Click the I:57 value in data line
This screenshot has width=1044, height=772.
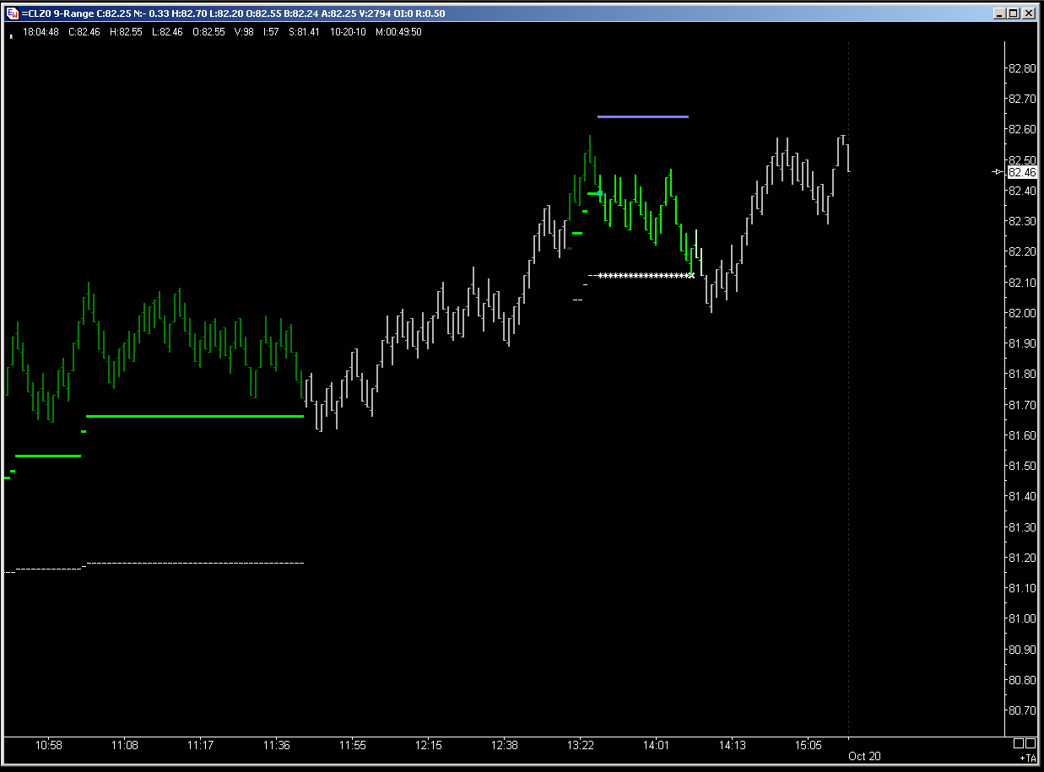point(272,32)
